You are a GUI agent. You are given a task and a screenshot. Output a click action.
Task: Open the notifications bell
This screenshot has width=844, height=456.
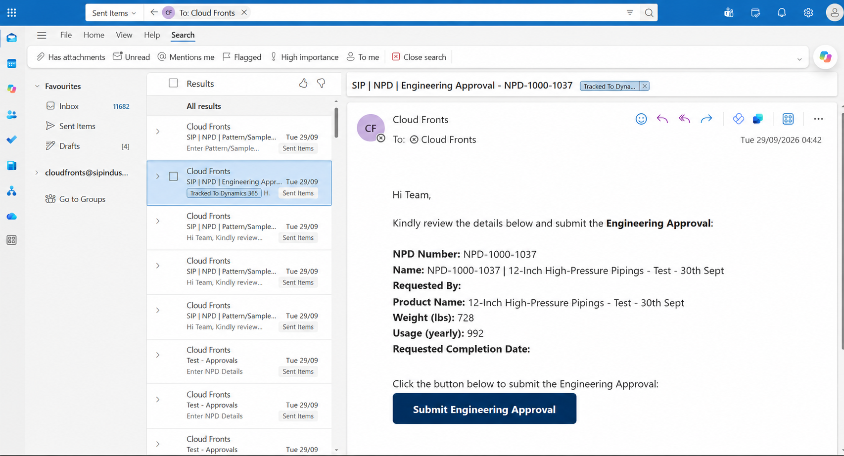point(782,13)
